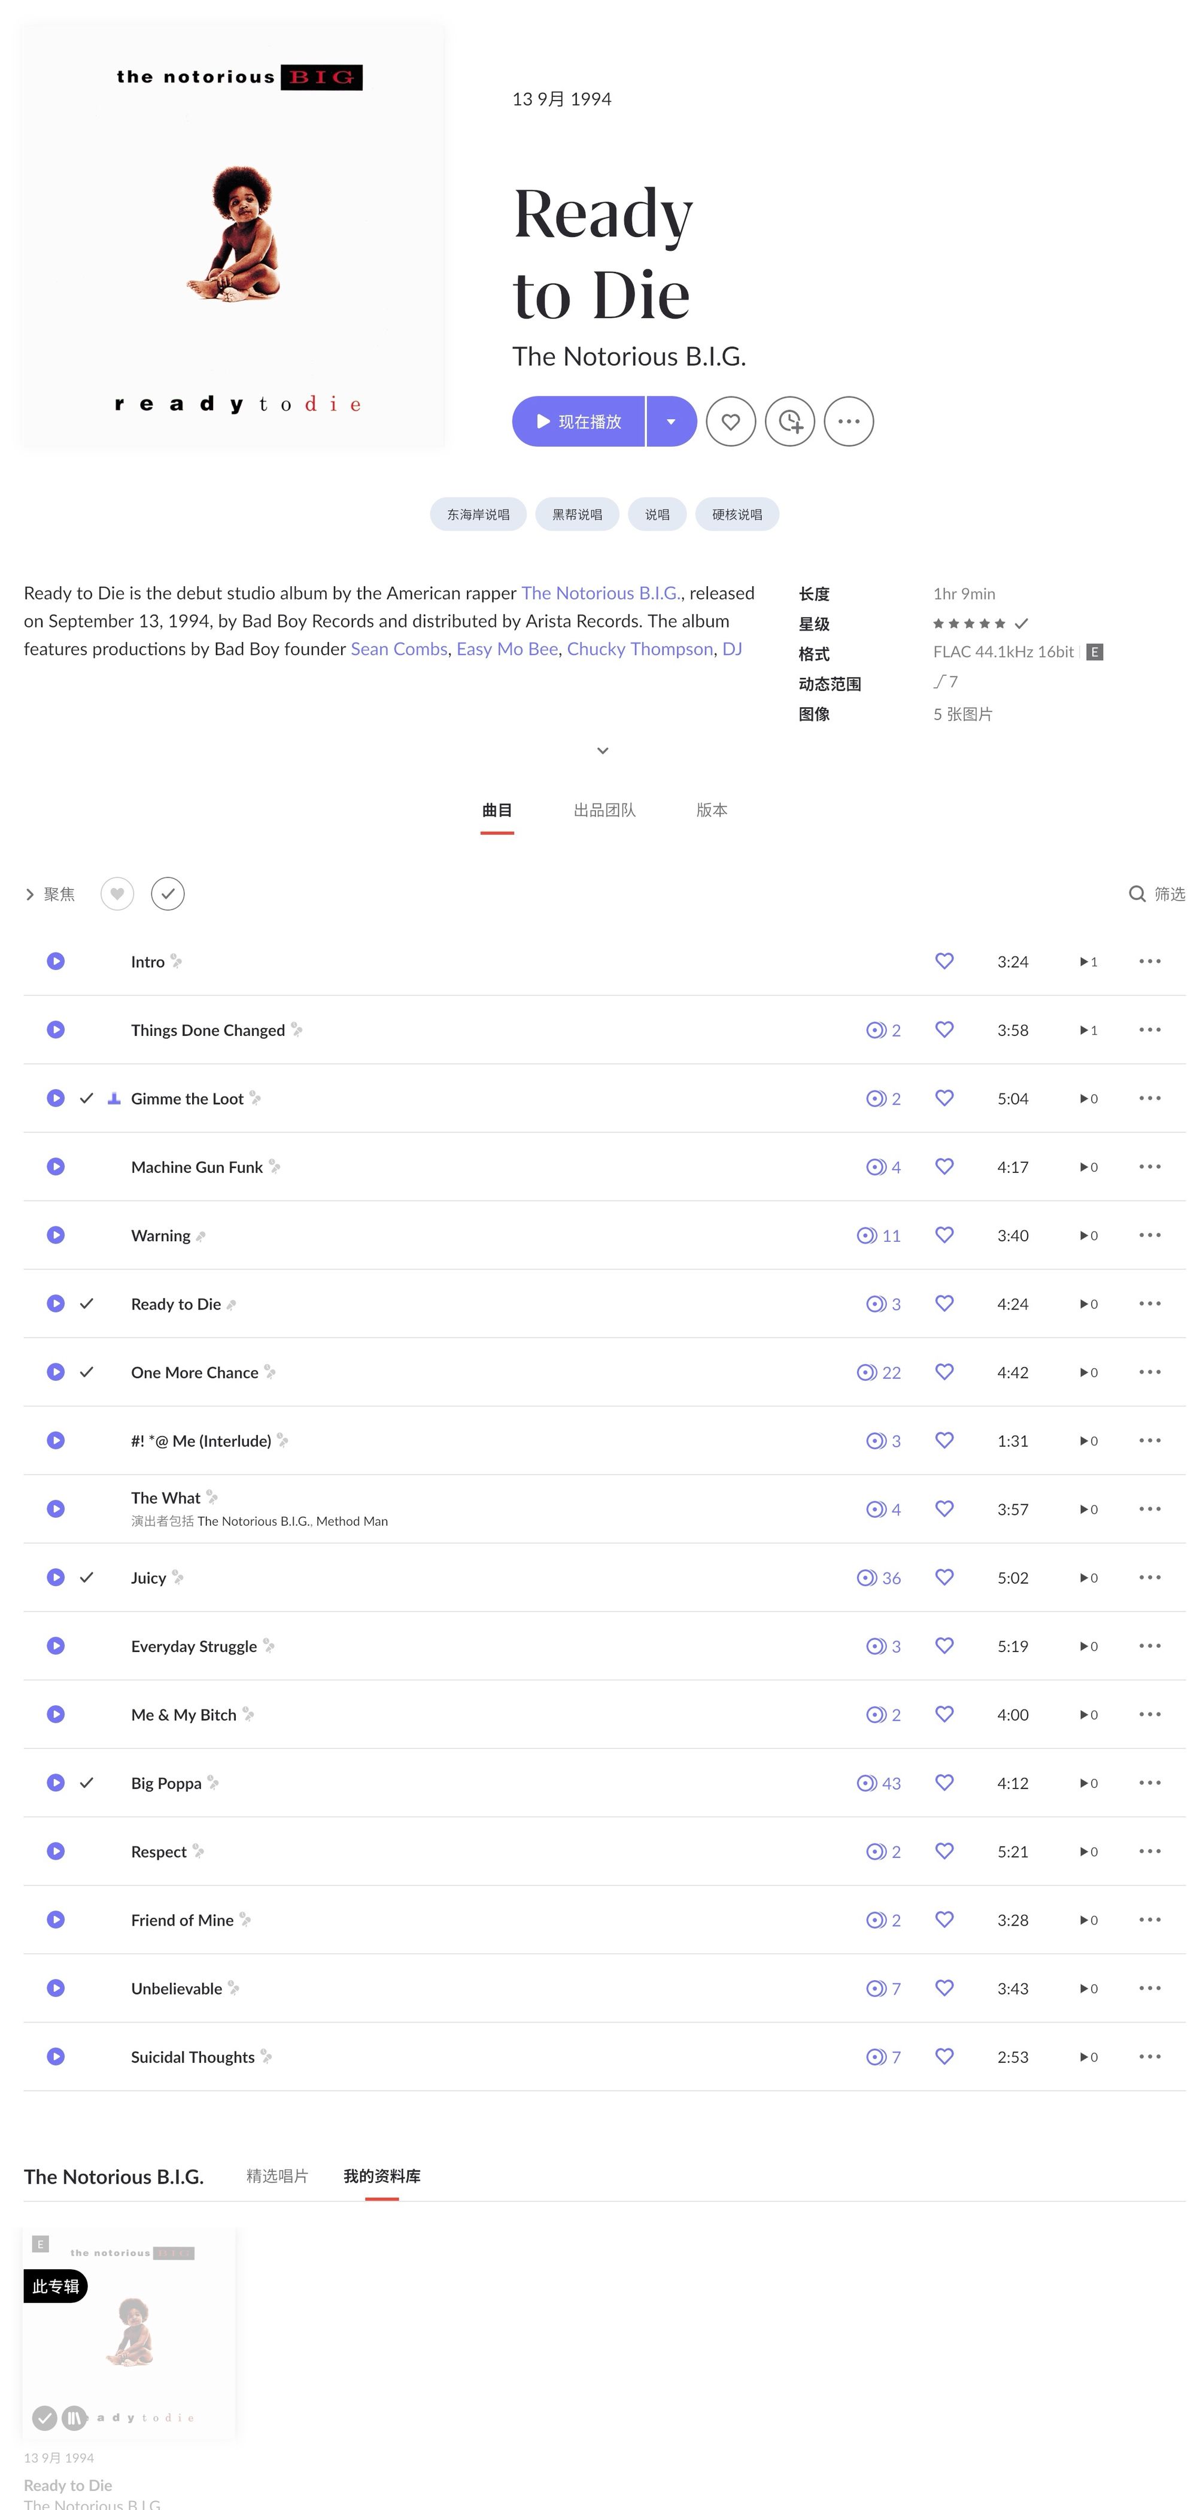The image size is (1197, 2510).
Task: Switch to the 出品团队 tab
Action: [x=604, y=810]
